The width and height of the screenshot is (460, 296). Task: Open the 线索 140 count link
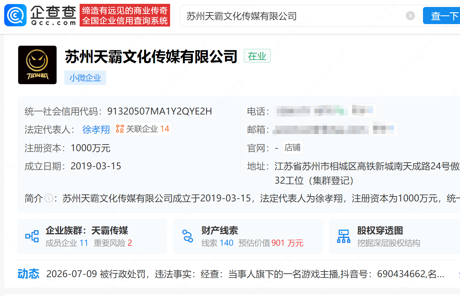coord(217,243)
